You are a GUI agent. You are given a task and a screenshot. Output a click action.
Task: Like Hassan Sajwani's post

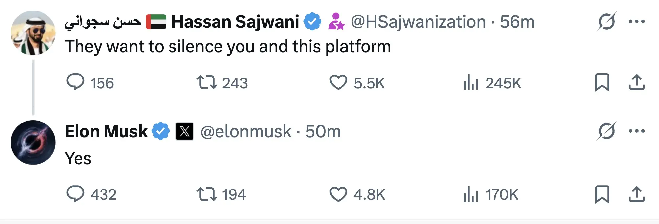point(338,82)
